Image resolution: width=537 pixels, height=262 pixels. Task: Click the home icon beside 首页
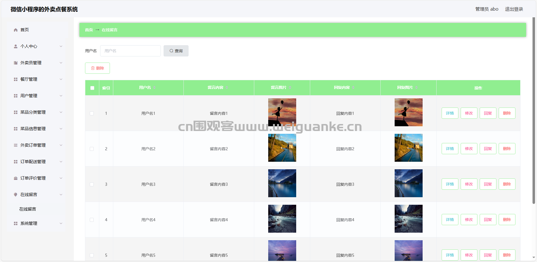click(16, 30)
